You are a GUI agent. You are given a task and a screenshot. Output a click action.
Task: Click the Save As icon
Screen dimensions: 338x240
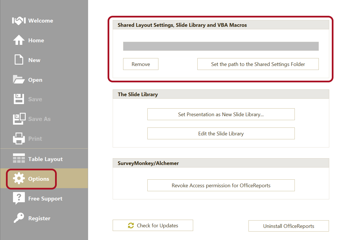[19, 119]
